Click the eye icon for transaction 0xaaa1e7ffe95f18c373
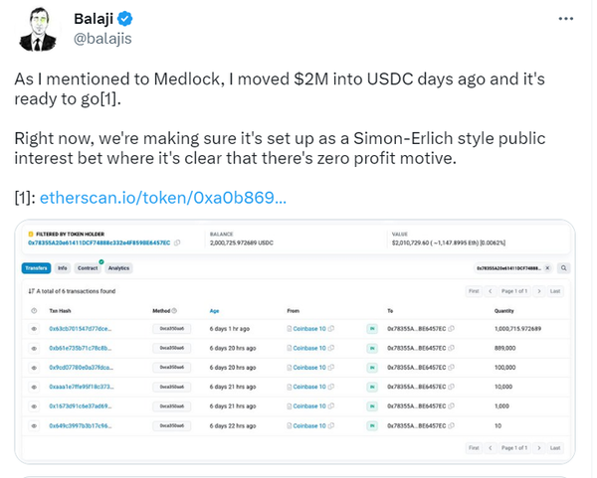 point(35,386)
